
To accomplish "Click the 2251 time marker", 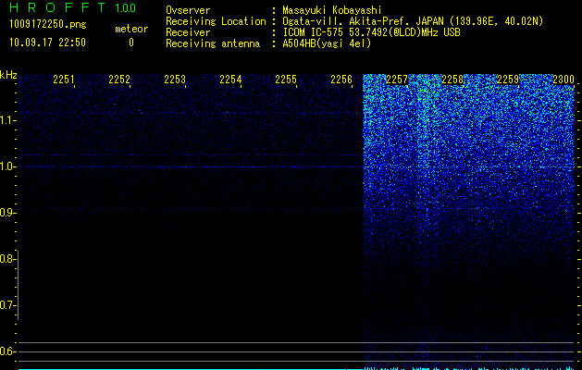I will pyautogui.click(x=64, y=80).
